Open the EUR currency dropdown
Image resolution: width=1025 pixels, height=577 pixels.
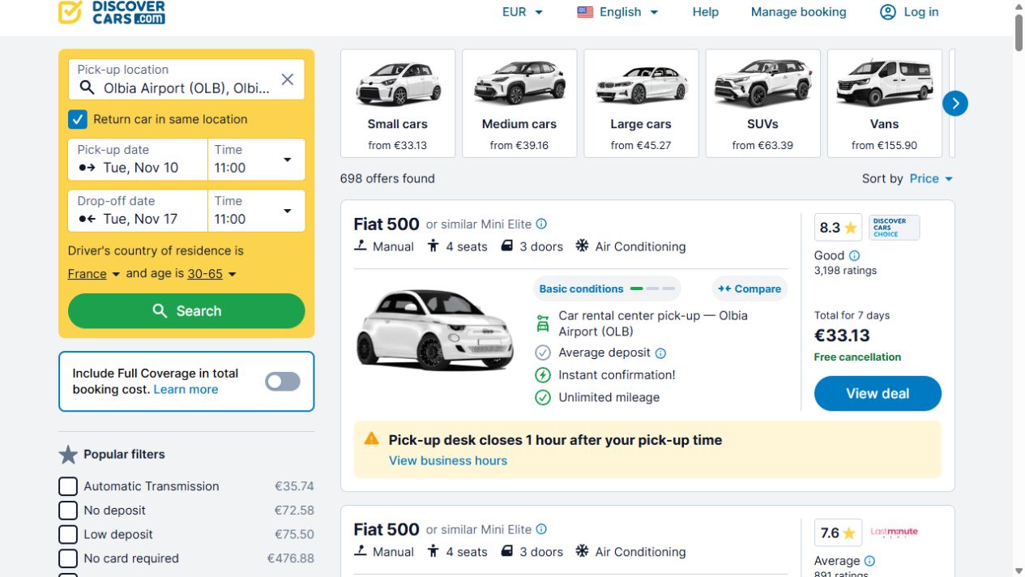tap(523, 12)
